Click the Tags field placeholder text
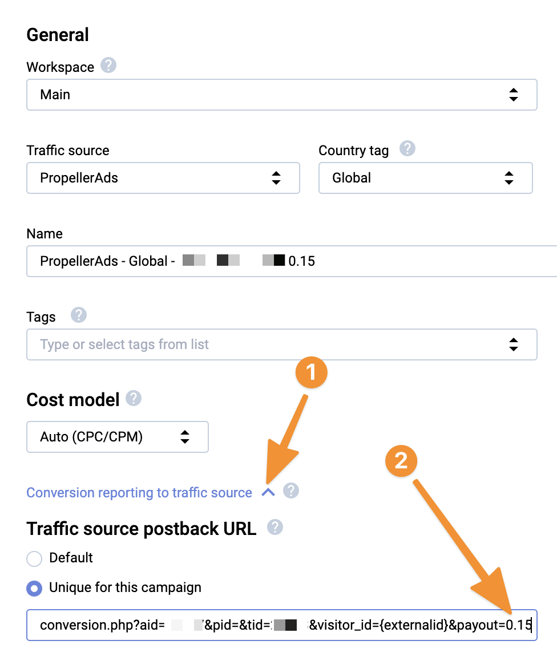 coord(124,344)
